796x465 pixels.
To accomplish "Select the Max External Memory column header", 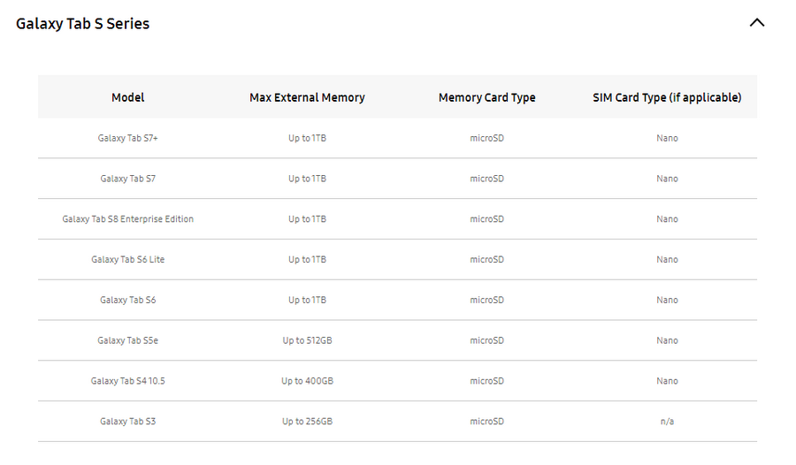I will pos(307,97).
